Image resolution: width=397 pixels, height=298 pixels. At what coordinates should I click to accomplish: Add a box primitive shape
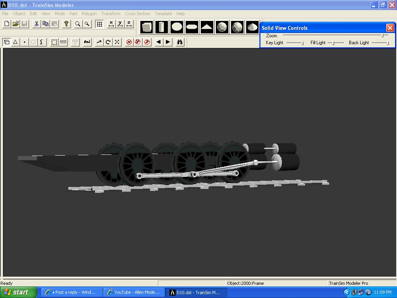click(147, 27)
